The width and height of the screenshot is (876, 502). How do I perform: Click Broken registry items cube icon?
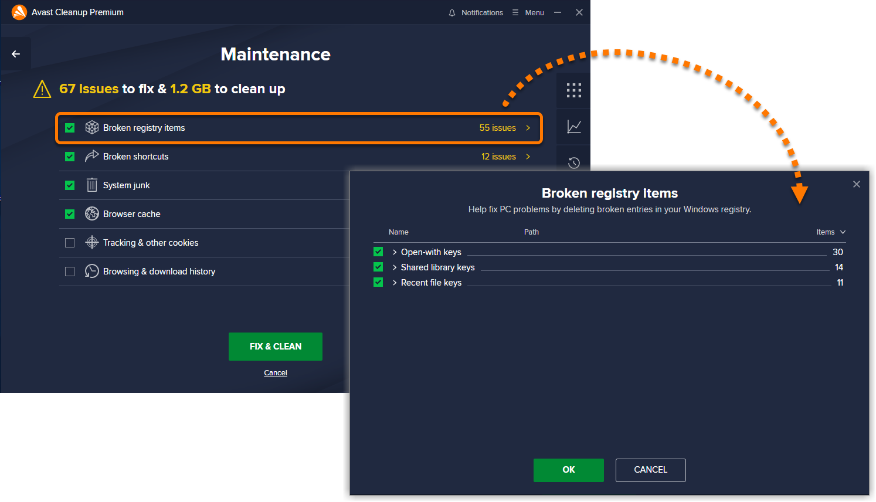click(x=92, y=127)
